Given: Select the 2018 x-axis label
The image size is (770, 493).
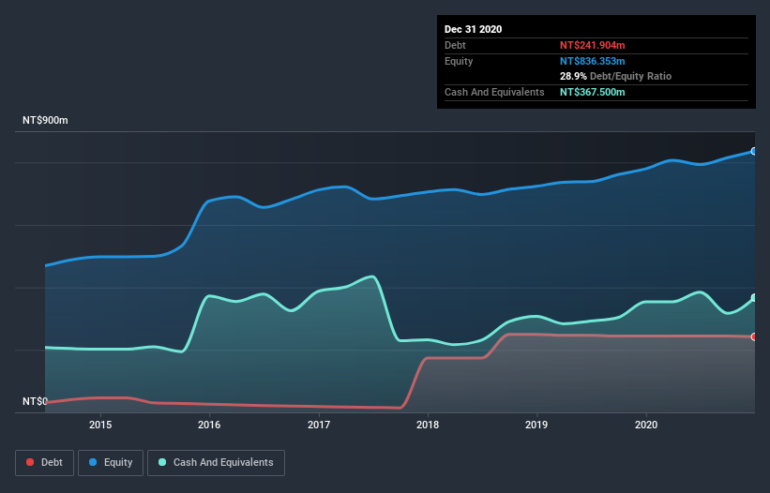Looking at the screenshot, I should click(428, 425).
